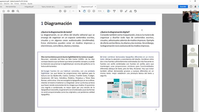Open the Ayuda menu
Screen dimensions: 199x112
30,4
